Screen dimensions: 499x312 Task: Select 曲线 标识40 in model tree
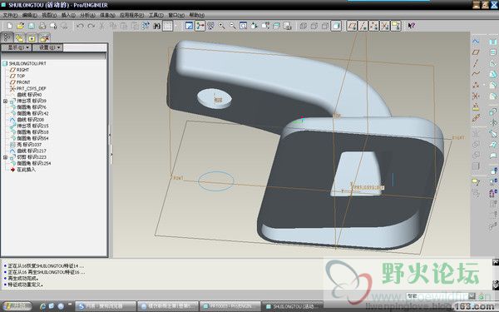pyautogui.click(x=29, y=95)
